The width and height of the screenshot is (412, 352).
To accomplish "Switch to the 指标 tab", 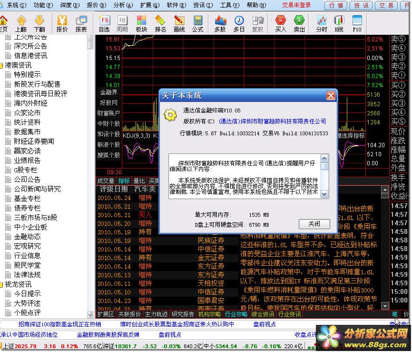I will tap(124, 181).
